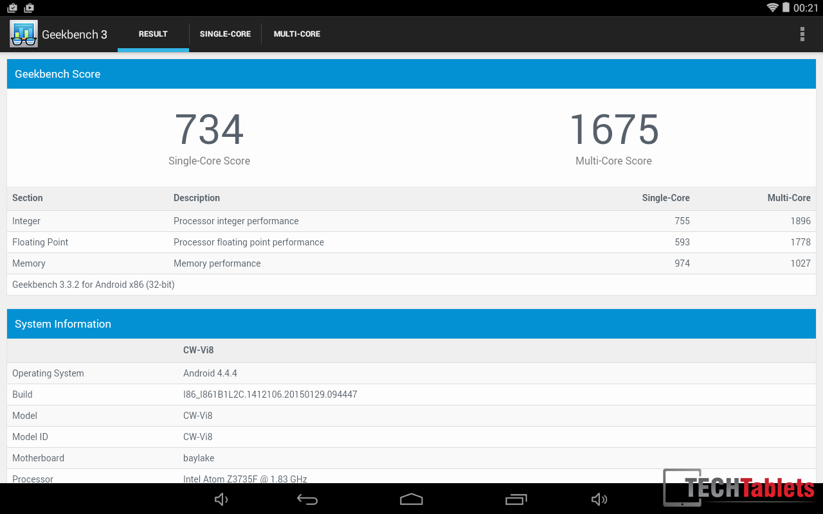The width and height of the screenshot is (823, 514).
Task: Select 'Processor floating point performance' description
Action: pos(249,242)
